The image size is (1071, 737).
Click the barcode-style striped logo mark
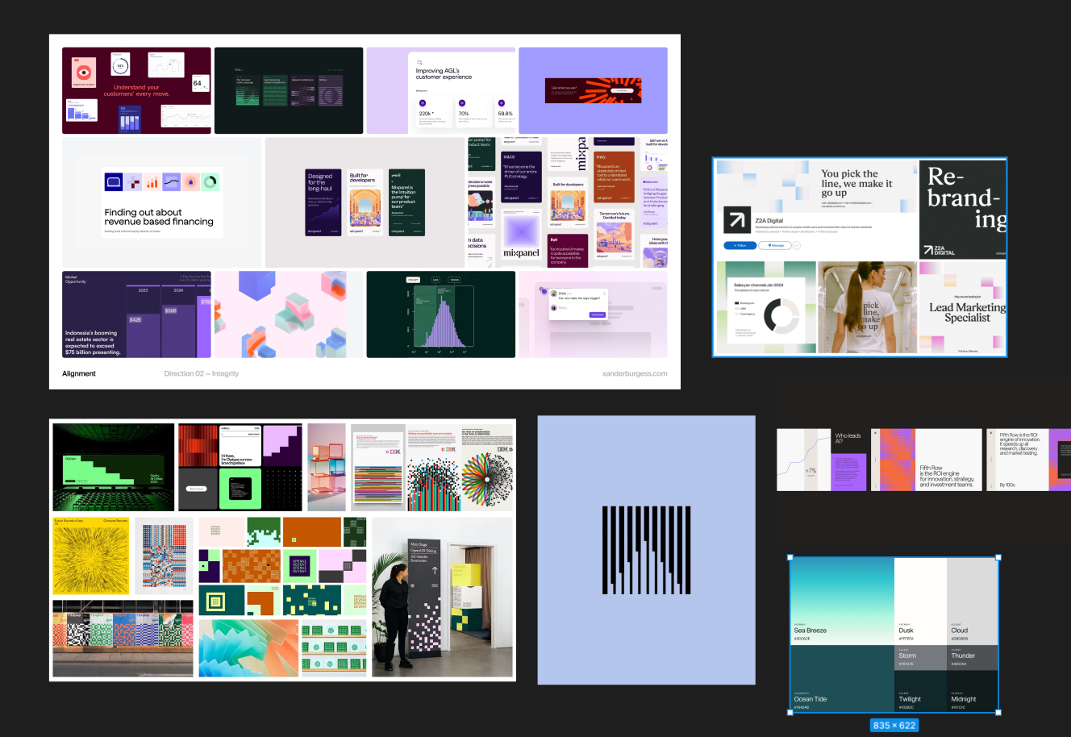pos(646,550)
